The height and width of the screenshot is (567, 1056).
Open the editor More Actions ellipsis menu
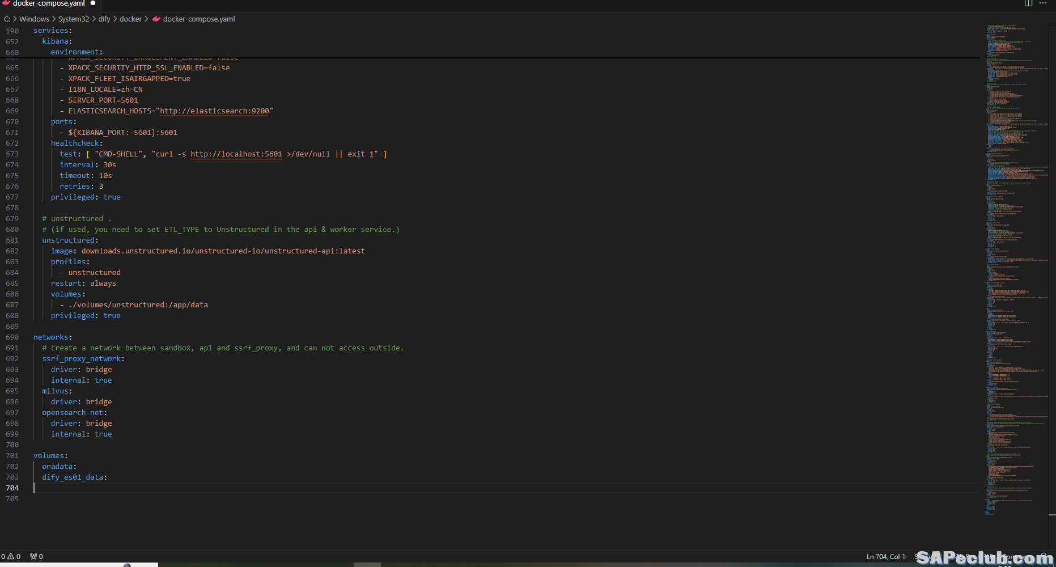[x=1043, y=3]
